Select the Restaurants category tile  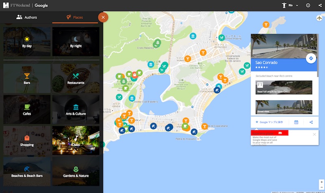pyautogui.click(x=76, y=79)
